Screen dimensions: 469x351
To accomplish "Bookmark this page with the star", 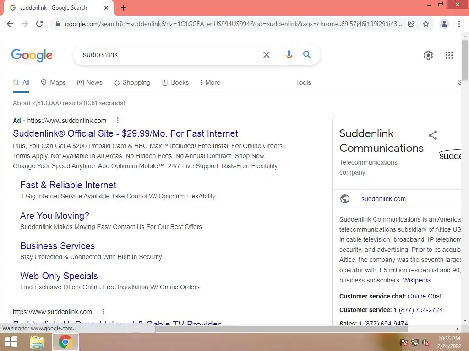I will 426,24.
